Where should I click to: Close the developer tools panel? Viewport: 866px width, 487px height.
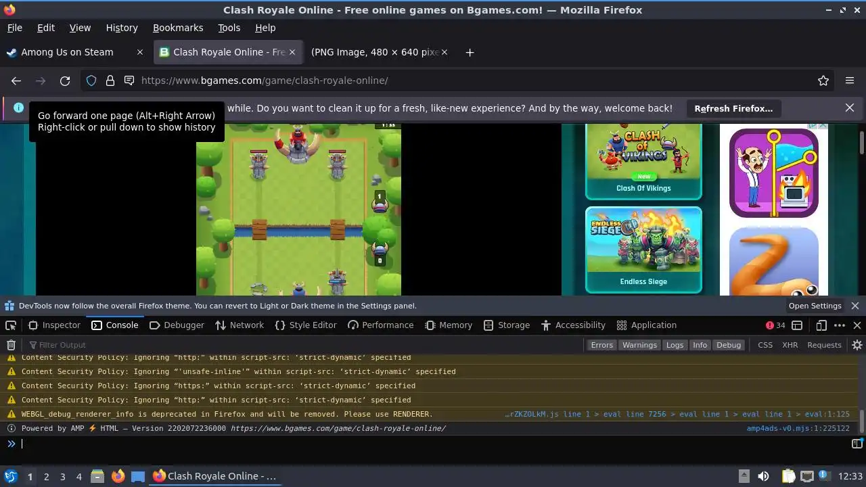click(857, 325)
